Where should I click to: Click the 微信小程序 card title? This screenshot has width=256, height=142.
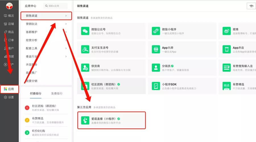[x=169, y=29]
